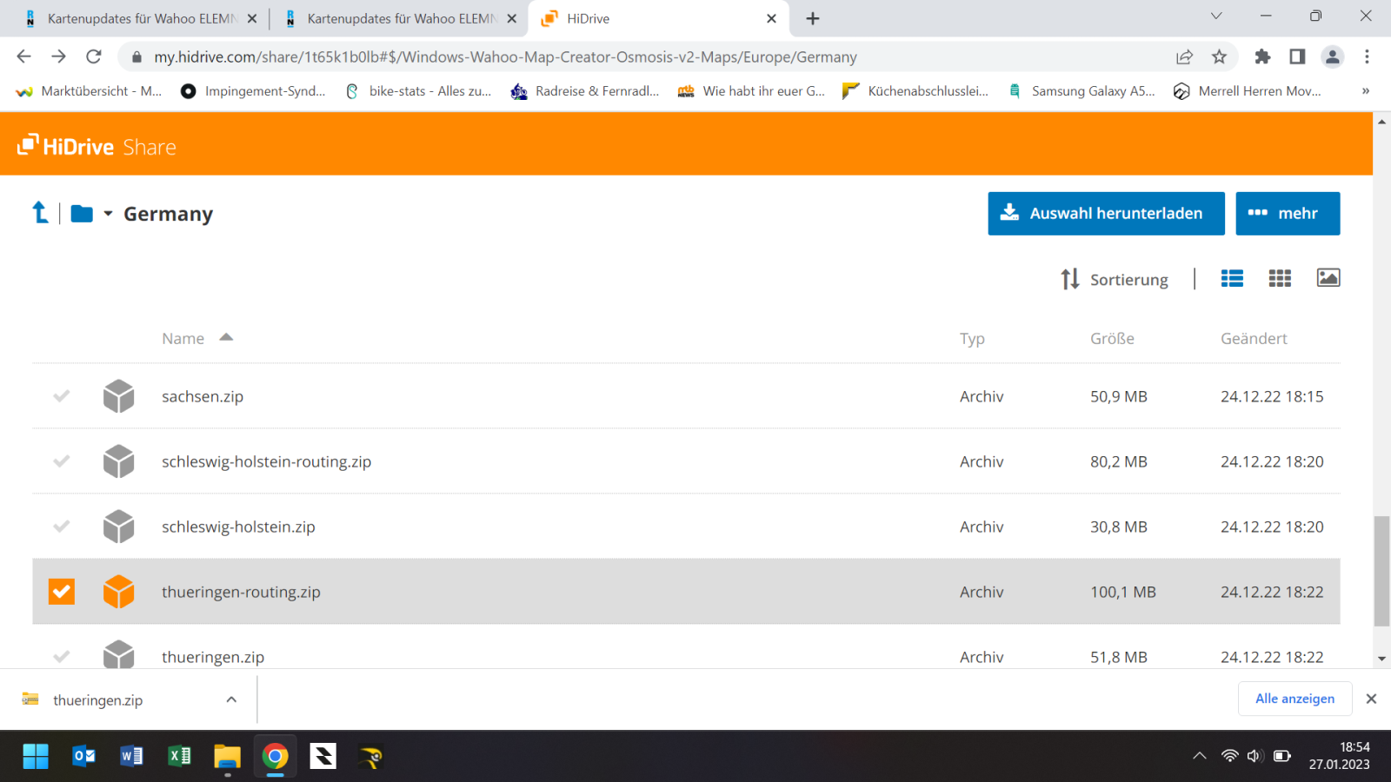
Task: Open Chrome extensions puzzle icon
Action: [1262, 56]
